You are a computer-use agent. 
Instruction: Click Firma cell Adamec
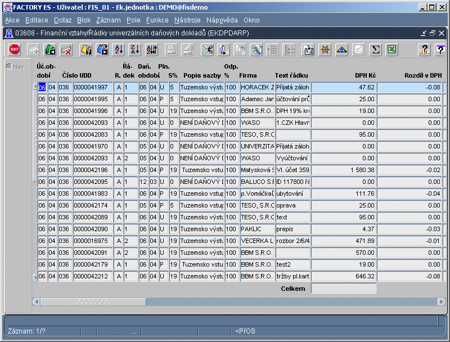(257, 99)
